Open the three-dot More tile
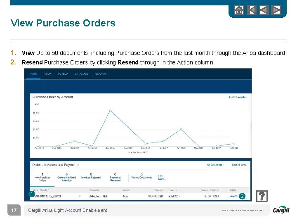 pos(162,178)
